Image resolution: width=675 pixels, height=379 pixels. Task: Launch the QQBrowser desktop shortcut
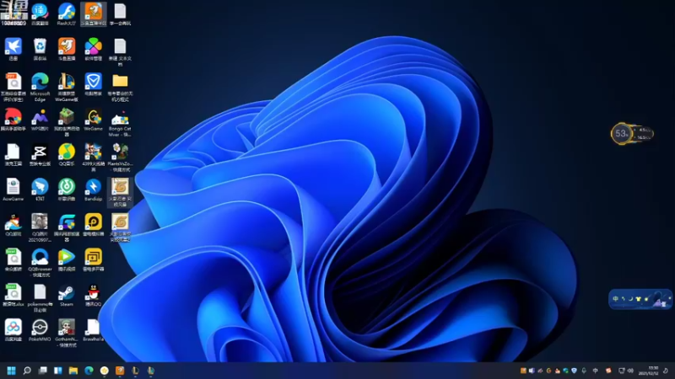click(40, 263)
